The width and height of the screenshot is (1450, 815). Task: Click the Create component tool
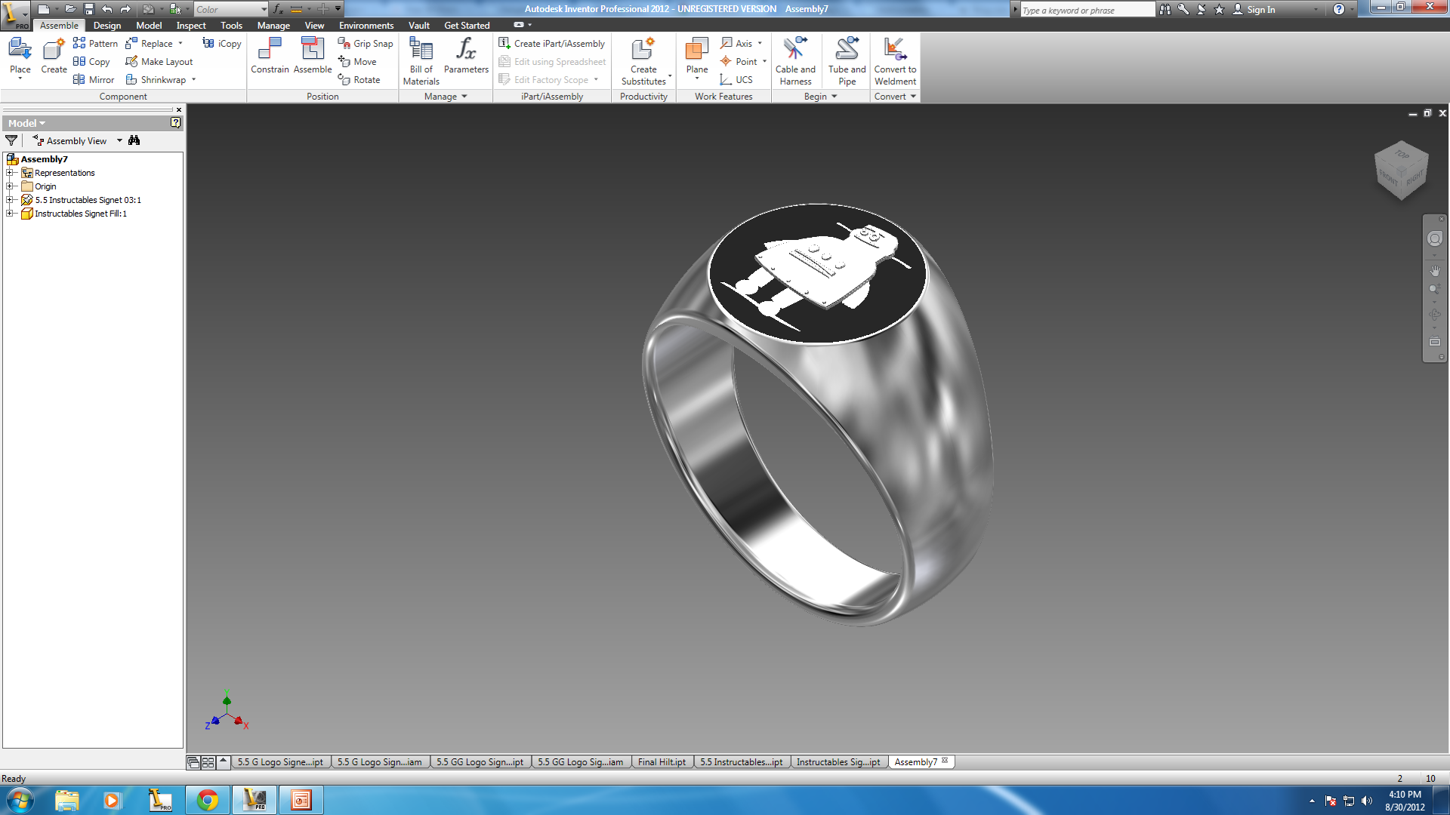[54, 57]
